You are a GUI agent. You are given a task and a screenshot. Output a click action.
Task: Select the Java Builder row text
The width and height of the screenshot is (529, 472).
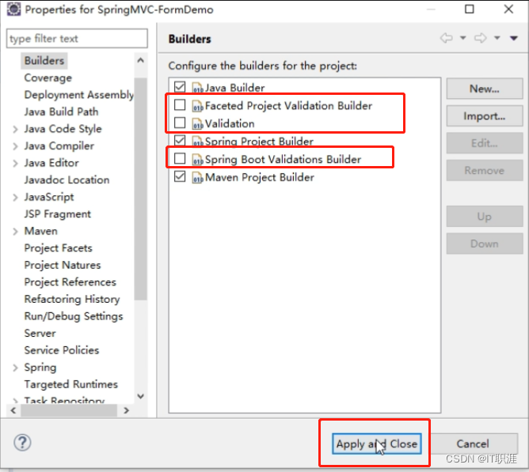tap(235, 88)
